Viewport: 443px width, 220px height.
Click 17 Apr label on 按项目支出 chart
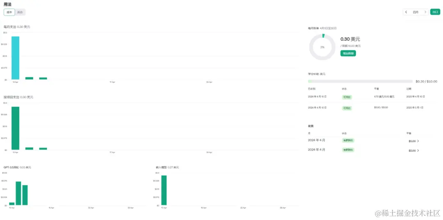pos(112,152)
